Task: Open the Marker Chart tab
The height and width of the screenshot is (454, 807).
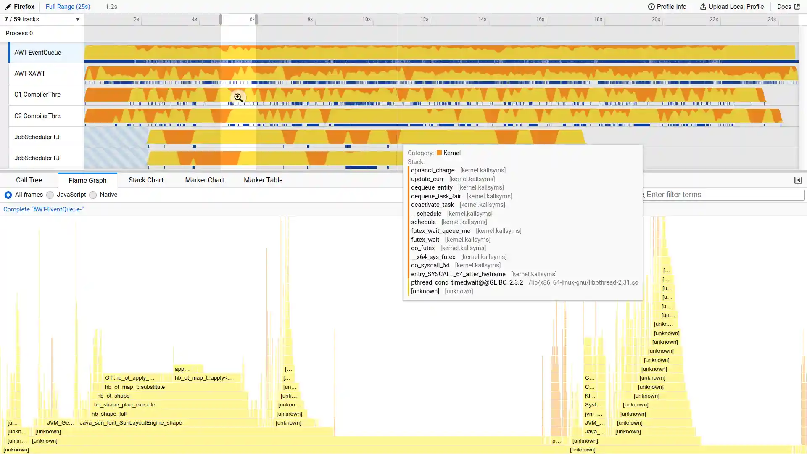Action: coord(204,180)
